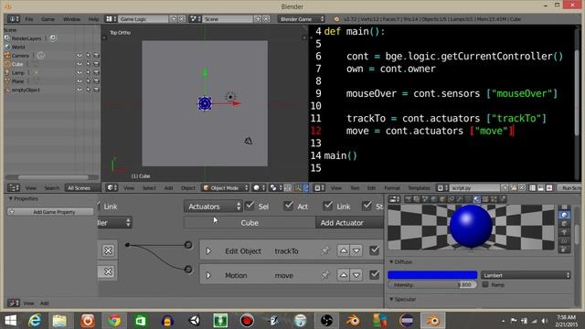Viewport: 585px width, 329px height.
Task: Toggle visibility eye for Camera in outliner
Action: (80, 56)
